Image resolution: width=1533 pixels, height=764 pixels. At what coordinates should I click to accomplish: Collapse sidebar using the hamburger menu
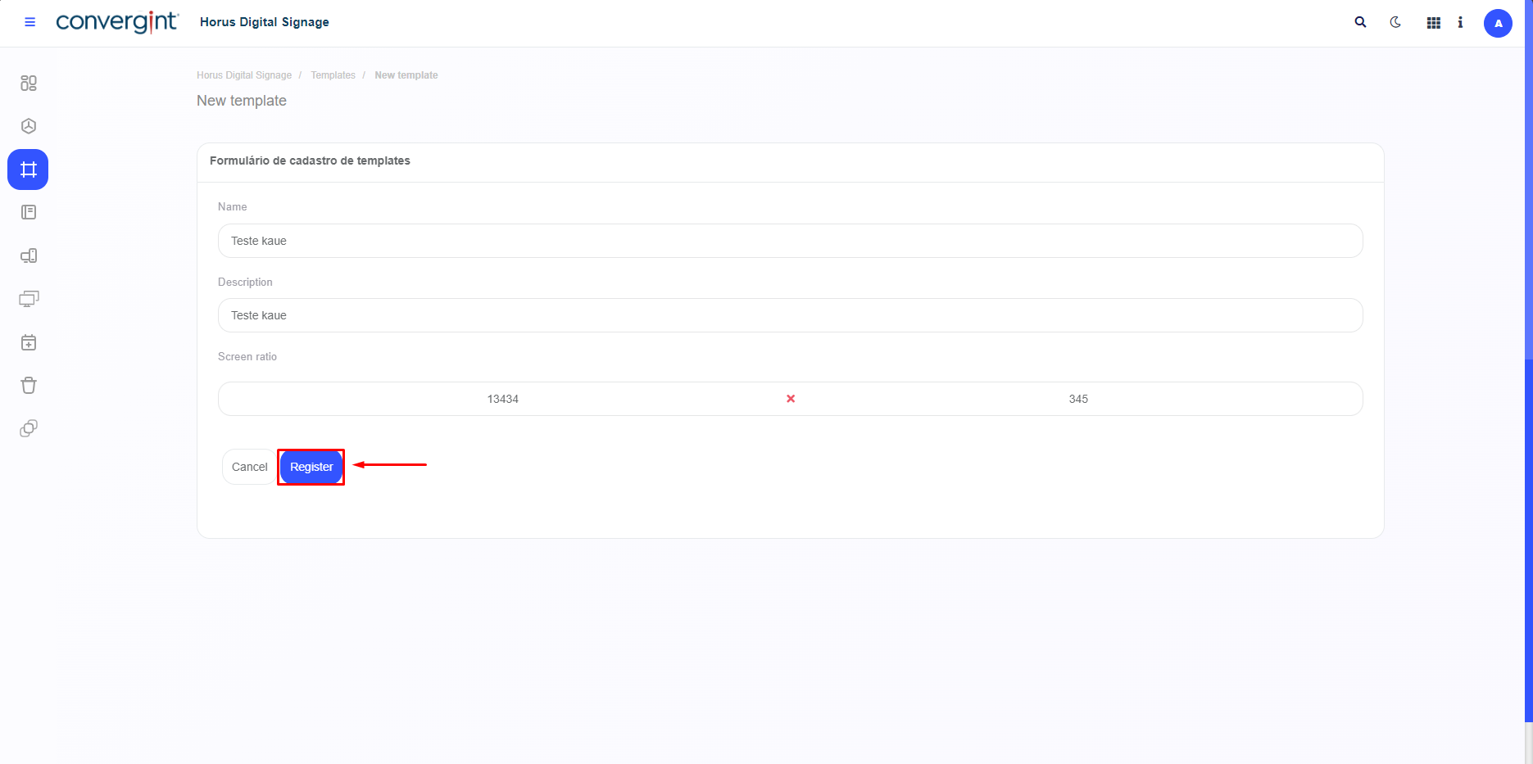coord(30,22)
